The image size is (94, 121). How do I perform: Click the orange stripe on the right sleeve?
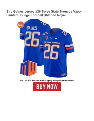pyautogui.click(x=70, y=48)
